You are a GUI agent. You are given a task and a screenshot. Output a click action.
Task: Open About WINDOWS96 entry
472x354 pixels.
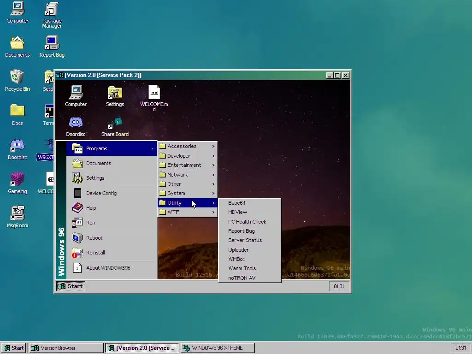pos(112,268)
